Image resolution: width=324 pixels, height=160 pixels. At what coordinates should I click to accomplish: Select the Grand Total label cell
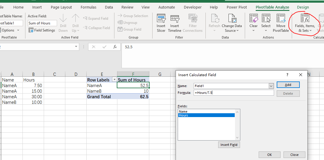click(102, 97)
